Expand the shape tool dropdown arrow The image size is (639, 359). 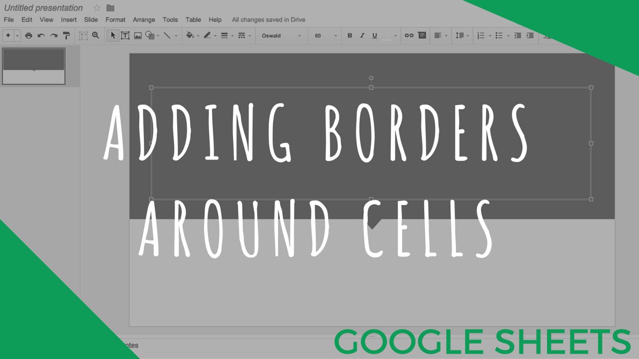tap(158, 36)
